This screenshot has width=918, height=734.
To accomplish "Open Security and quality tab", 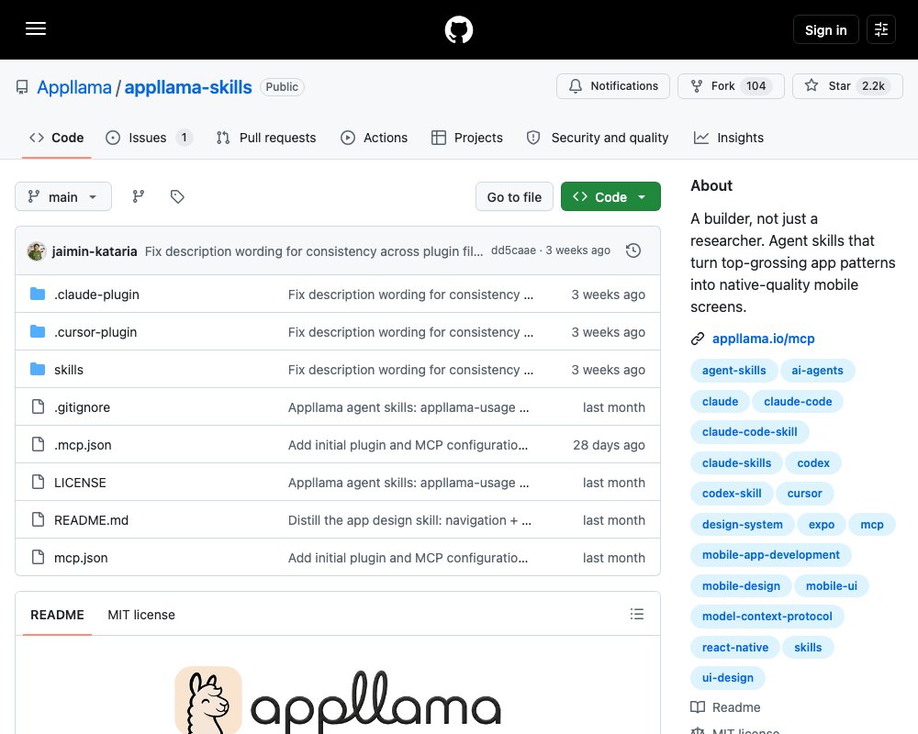I will pos(598,138).
